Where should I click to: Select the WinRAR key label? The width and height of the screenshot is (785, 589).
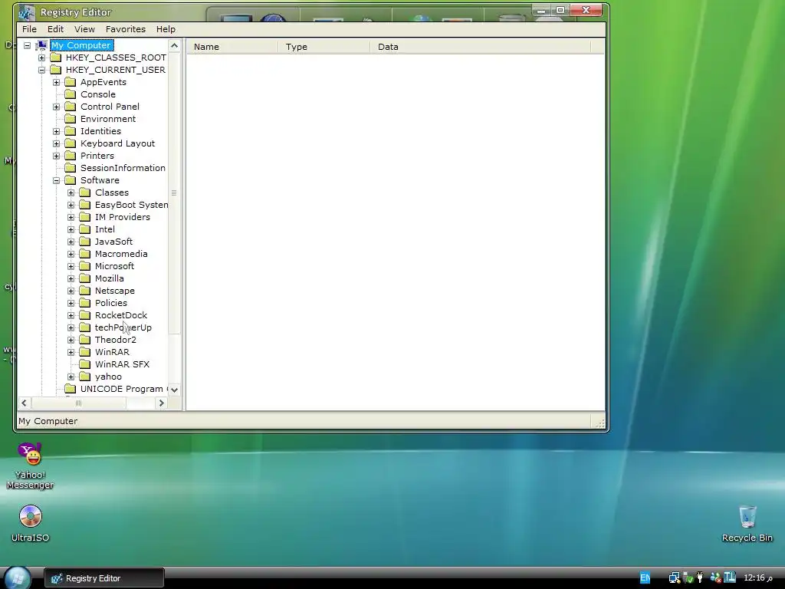click(x=112, y=352)
